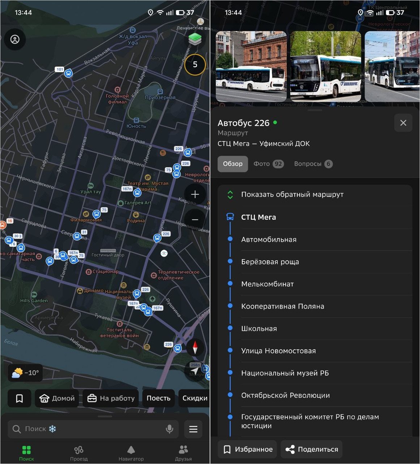Open the first bus photo thumbnail
Viewport: 420px width, 464px height.
pyautogui.click(x=251, y=66)
